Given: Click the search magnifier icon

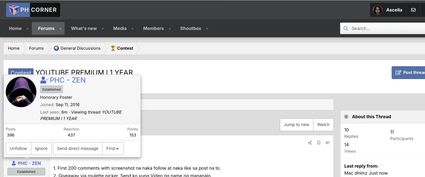Looking at the screenshot, I should tap(346, 29).
